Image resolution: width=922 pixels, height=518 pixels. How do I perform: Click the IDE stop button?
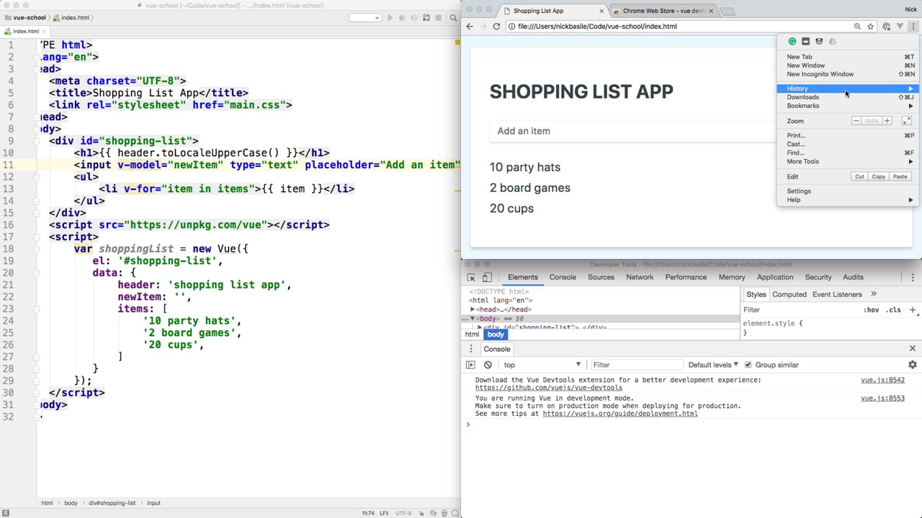click(x=439, y=18)
